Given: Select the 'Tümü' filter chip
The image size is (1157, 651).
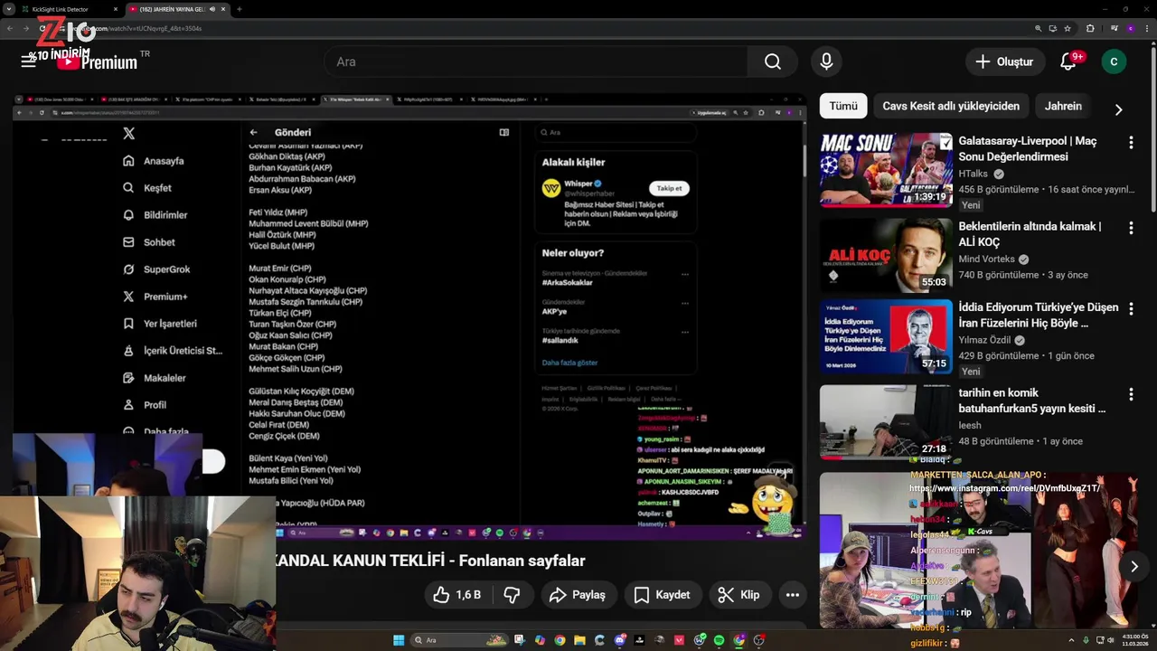Looking at the screenshot, I should click(843, 106).
